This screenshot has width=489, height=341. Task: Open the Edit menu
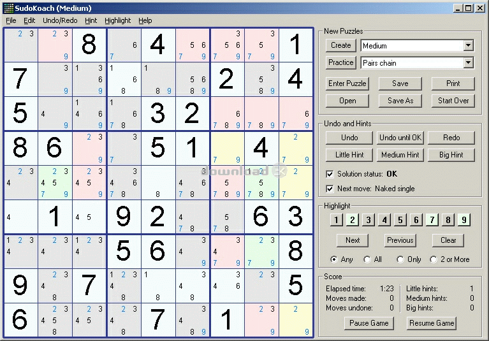click(29, 20)
